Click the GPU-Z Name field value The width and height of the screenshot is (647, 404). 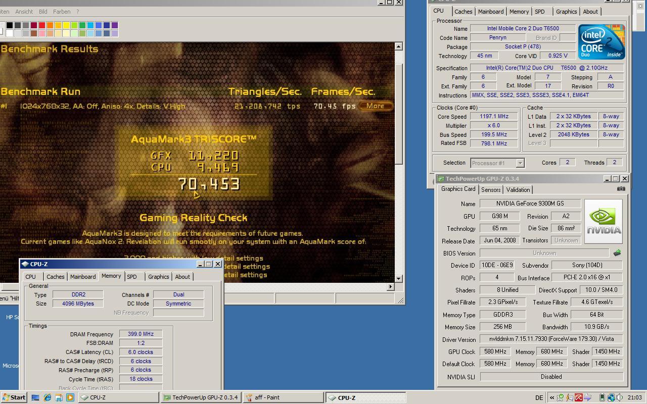pos(530,204)
